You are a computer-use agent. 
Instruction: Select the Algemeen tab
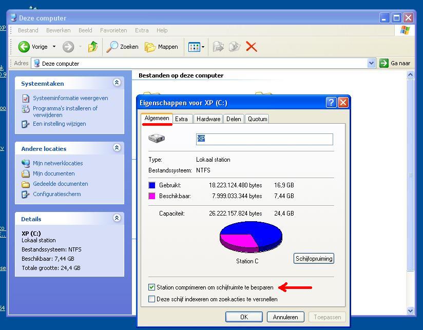pyautogui.click(x=157, y=118)
